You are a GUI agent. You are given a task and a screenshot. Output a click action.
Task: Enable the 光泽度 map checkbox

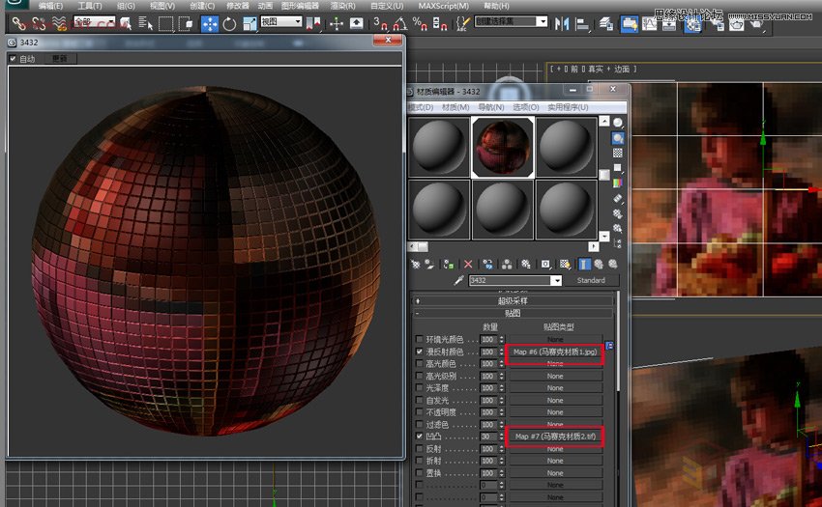coord(419,388)
